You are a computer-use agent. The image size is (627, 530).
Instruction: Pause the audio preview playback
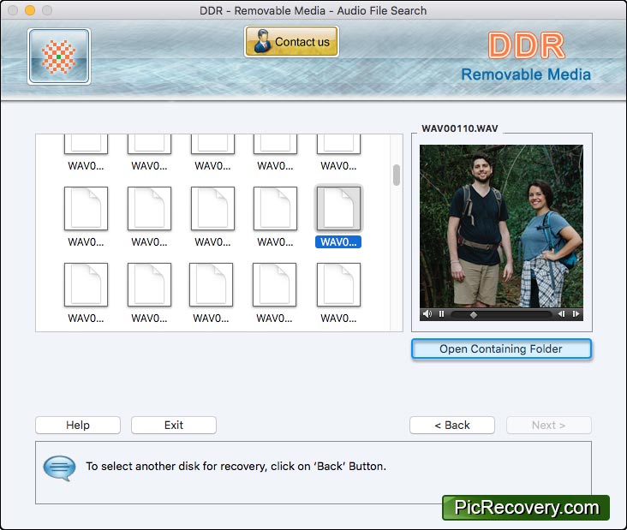coord(441,313)
